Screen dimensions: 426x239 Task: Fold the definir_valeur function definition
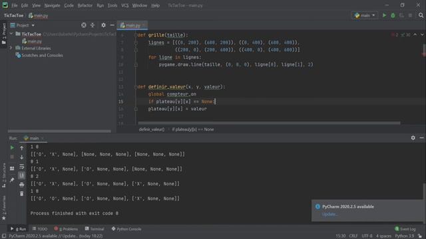(x=136, y=87)
